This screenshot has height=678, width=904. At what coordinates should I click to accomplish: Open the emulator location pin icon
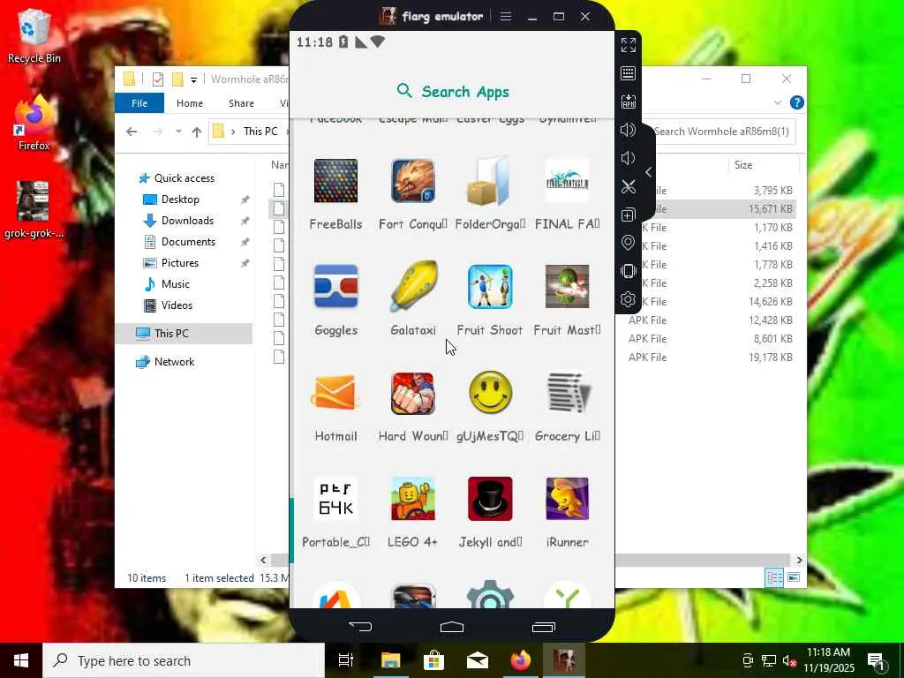coord(628,243)
